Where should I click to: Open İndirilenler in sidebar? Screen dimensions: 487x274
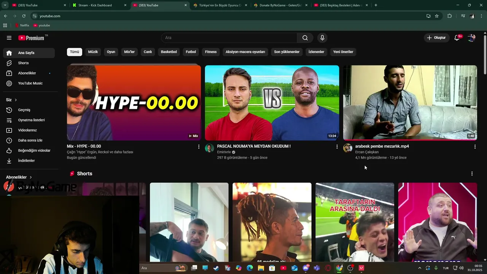coord(29,161)
